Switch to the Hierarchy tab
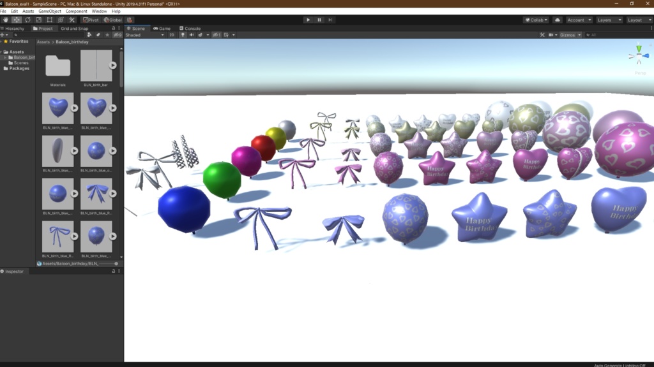The image size is (654, 367). pyautogui.click(x=13, y=28)
